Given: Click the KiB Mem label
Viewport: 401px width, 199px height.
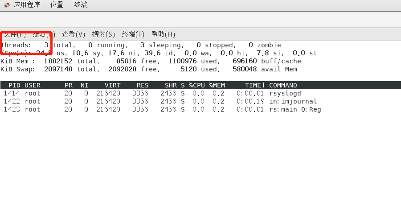Looking at the screenshot, I should [18, 61].
